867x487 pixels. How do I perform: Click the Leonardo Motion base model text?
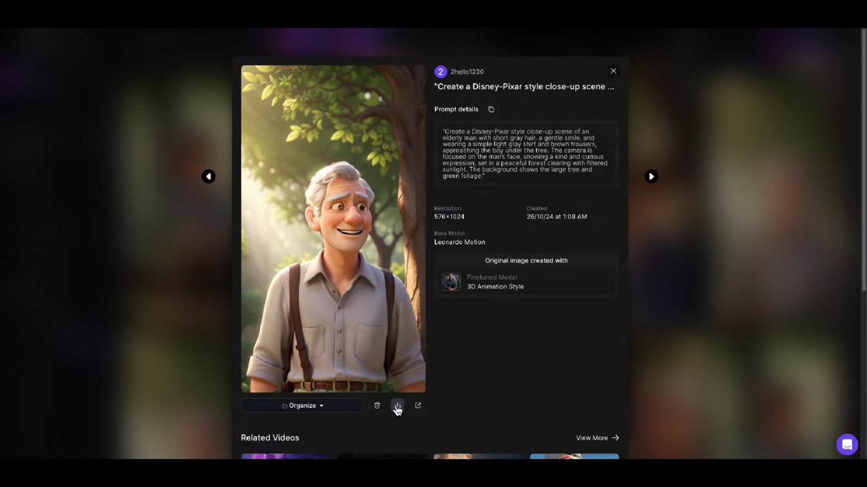coord(459,242)
